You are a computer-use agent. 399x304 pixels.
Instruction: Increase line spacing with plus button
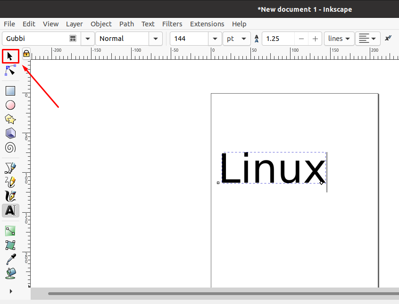coord(315,39)
